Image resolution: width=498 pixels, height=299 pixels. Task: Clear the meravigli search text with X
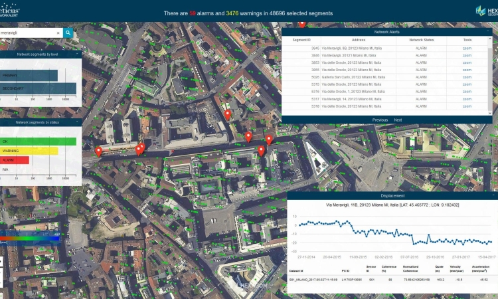point(58,33)
